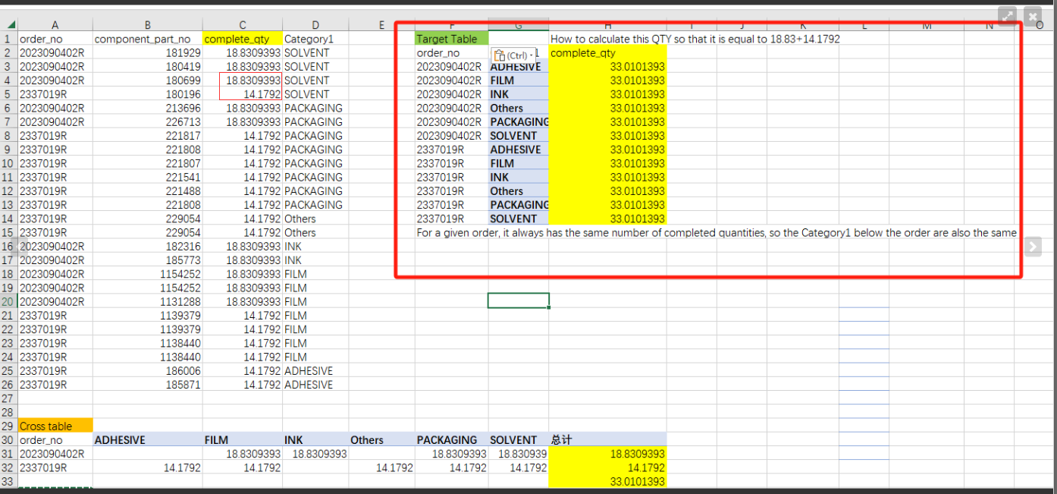Click grand total 33.0101393 in row 33

(607, 481)
